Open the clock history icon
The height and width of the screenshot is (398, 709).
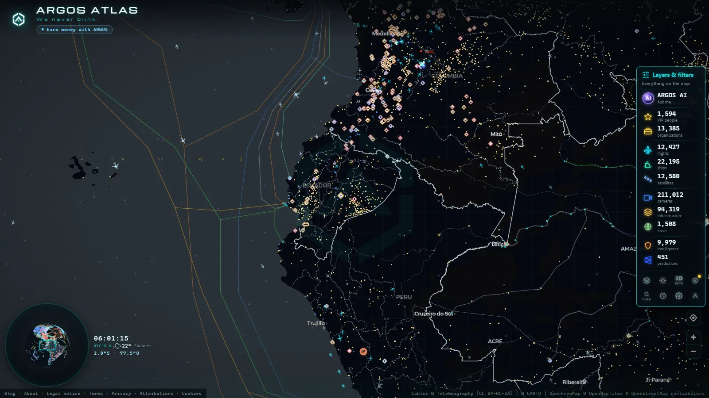pos(663,296)
